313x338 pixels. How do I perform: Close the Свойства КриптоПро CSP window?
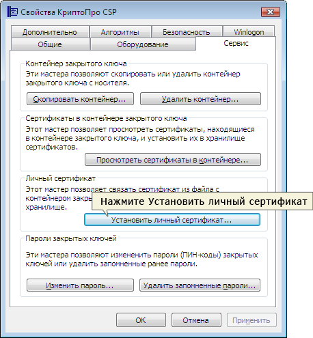(271, 12)
